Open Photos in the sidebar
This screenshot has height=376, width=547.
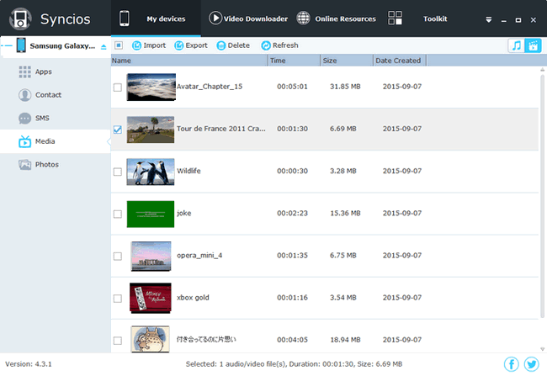[46, 165]
